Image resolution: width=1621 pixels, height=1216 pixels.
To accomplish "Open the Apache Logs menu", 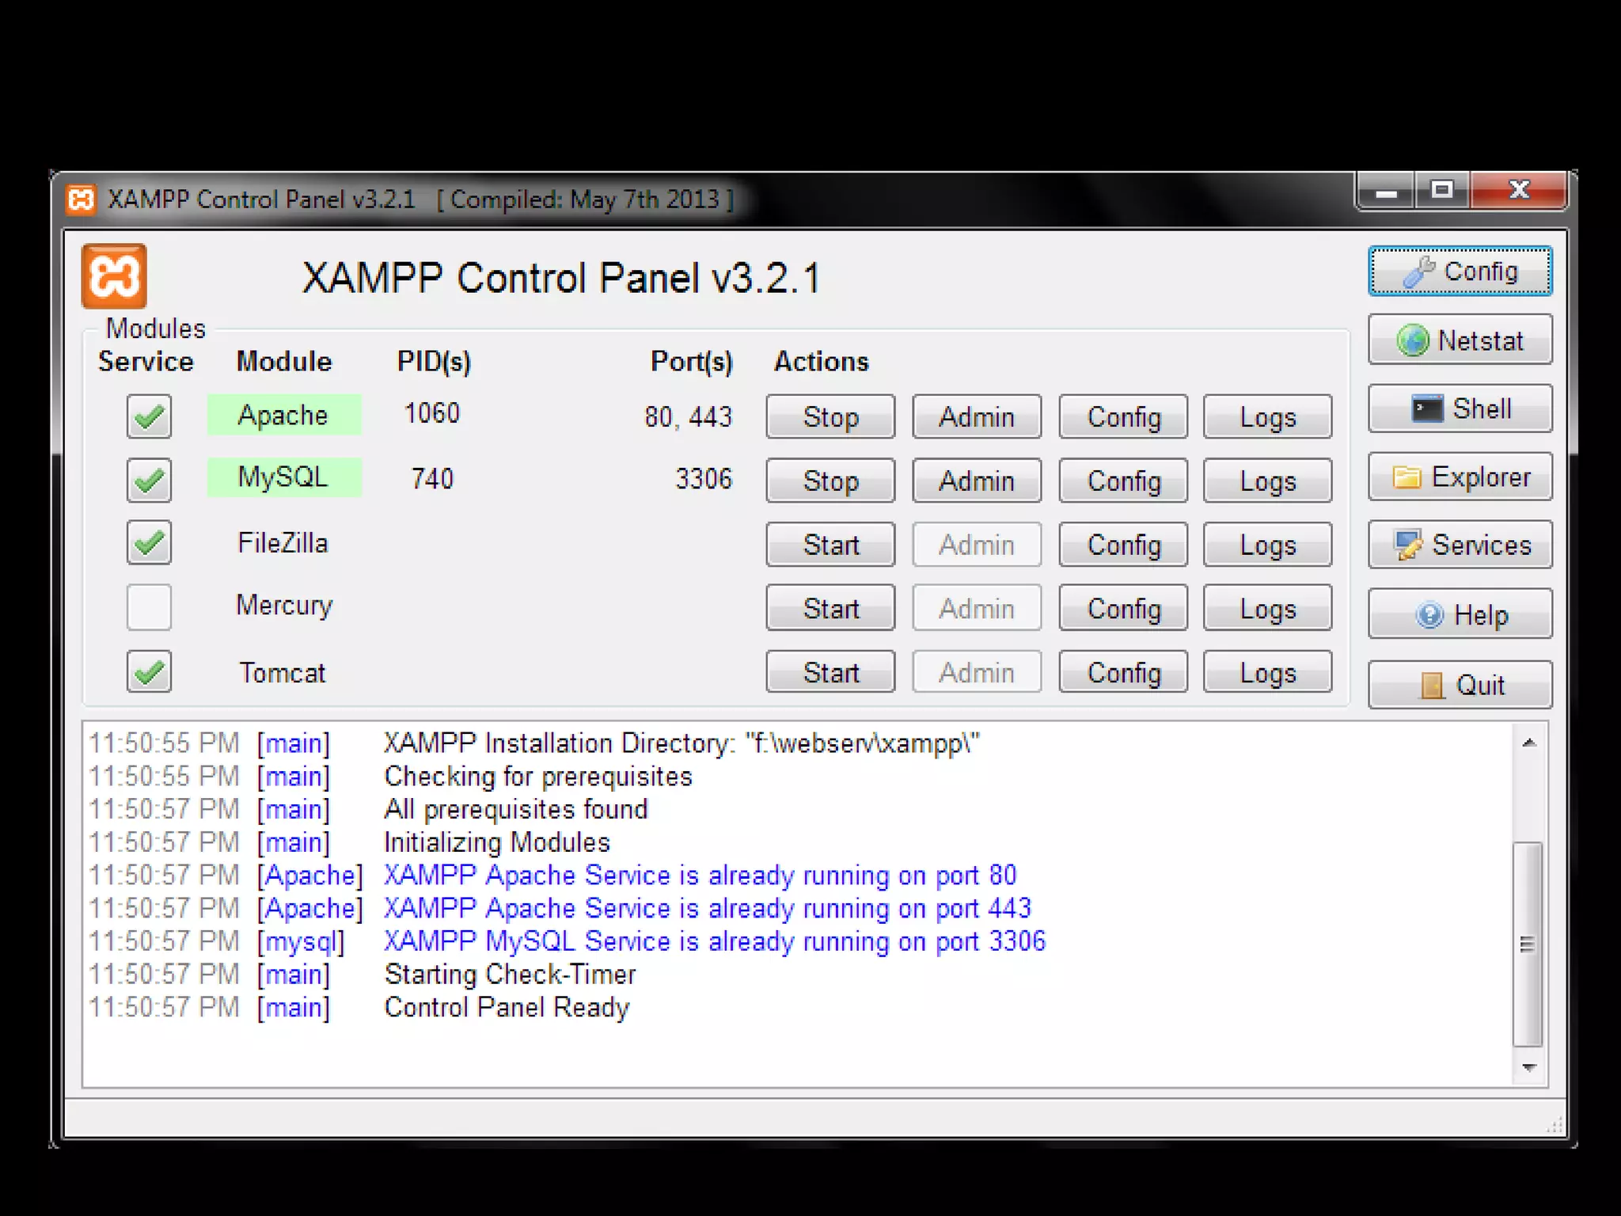I will [x=1268, y=416].
